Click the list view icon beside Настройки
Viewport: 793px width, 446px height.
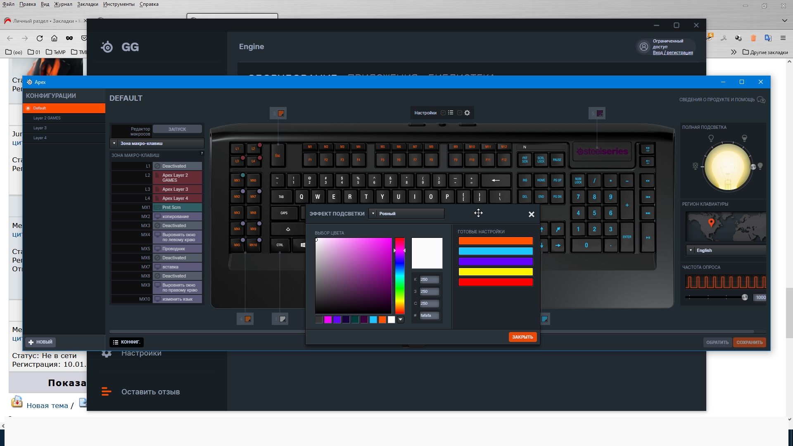(x=451, y=113)
